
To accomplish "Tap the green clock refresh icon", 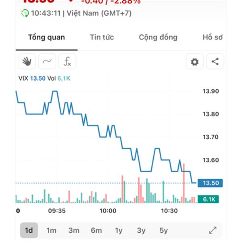I will pyautogui.click(x=25, y=13).
